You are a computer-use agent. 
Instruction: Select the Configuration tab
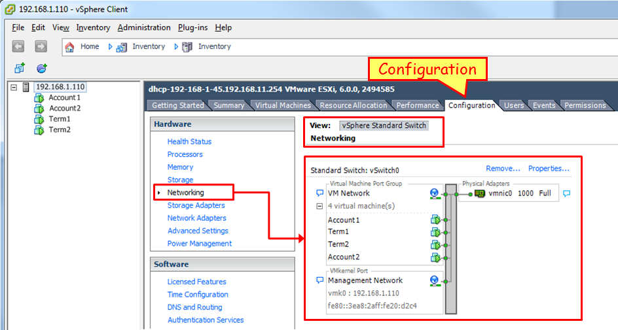pos(471,105)
